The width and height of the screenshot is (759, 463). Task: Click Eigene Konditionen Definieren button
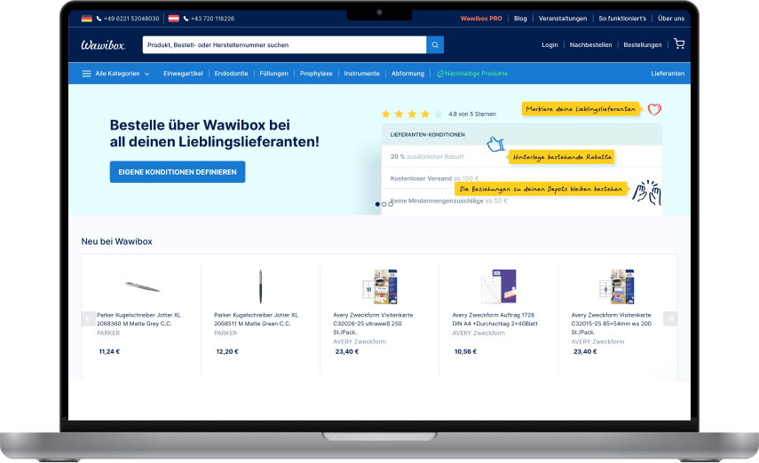(x=178, y=172)
